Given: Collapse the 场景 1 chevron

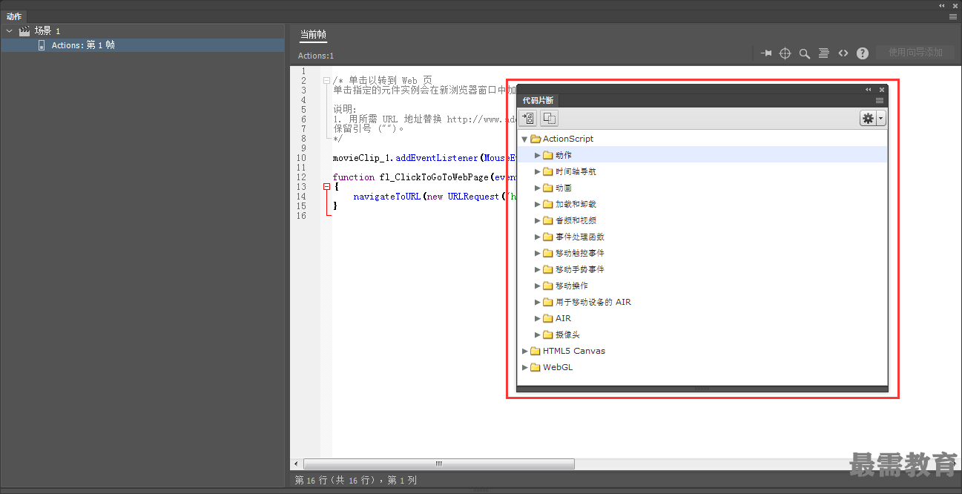Looking at the screenshot, I should [10, 31].
